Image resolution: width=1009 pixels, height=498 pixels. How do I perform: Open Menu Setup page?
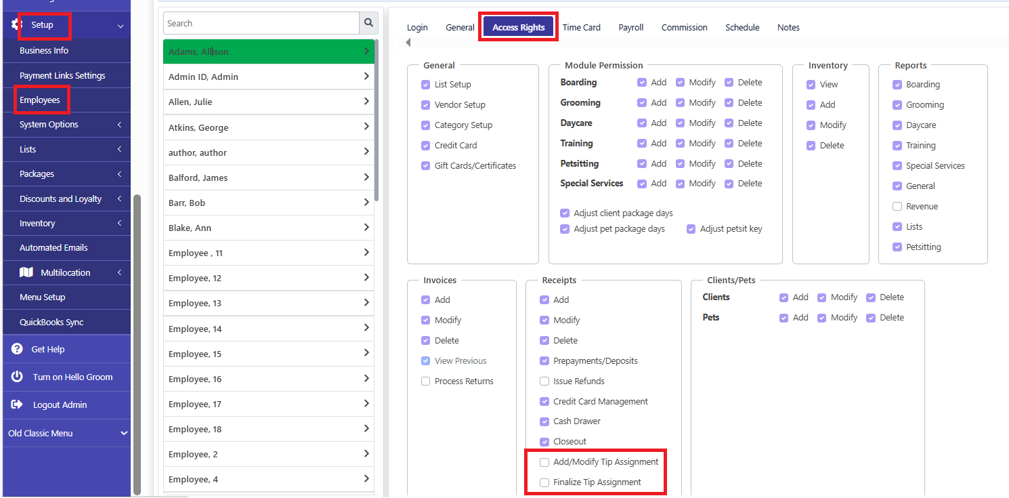[x=43, y=297]
